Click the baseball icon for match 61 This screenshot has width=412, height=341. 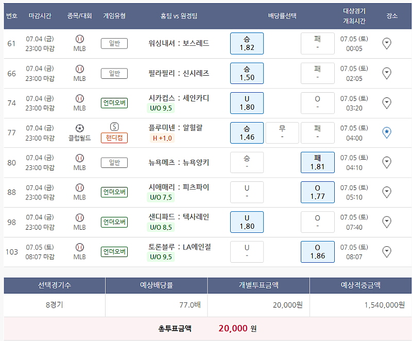tap(79, 39)
